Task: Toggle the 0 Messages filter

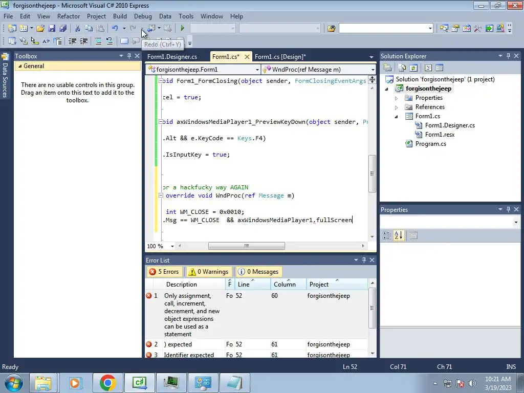Action: (258, 272)
